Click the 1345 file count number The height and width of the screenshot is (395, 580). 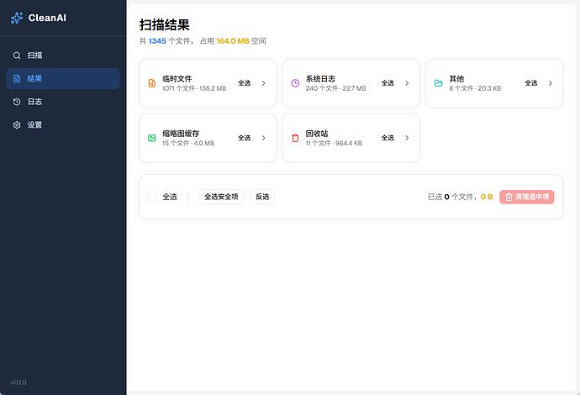[157, 41]
